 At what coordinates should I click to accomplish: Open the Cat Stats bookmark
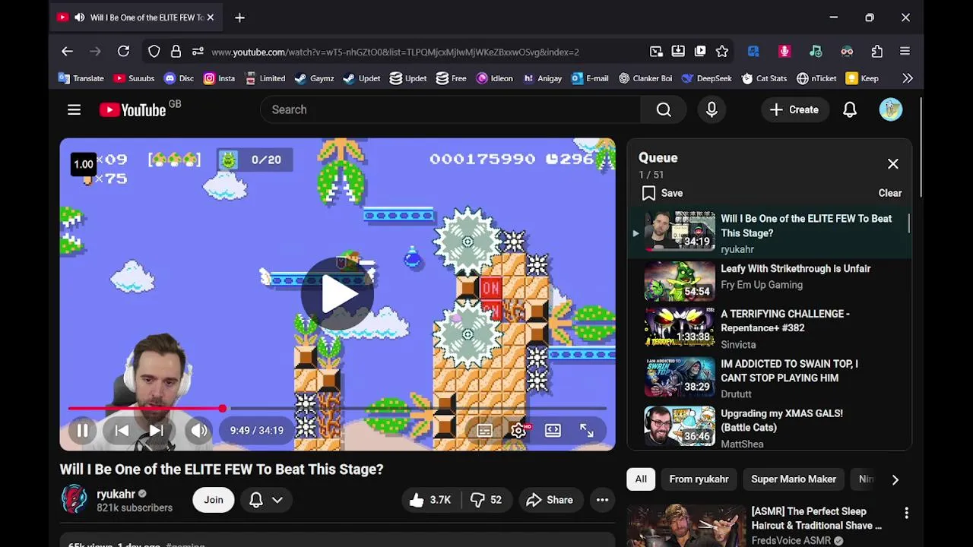tap(764, 78)
